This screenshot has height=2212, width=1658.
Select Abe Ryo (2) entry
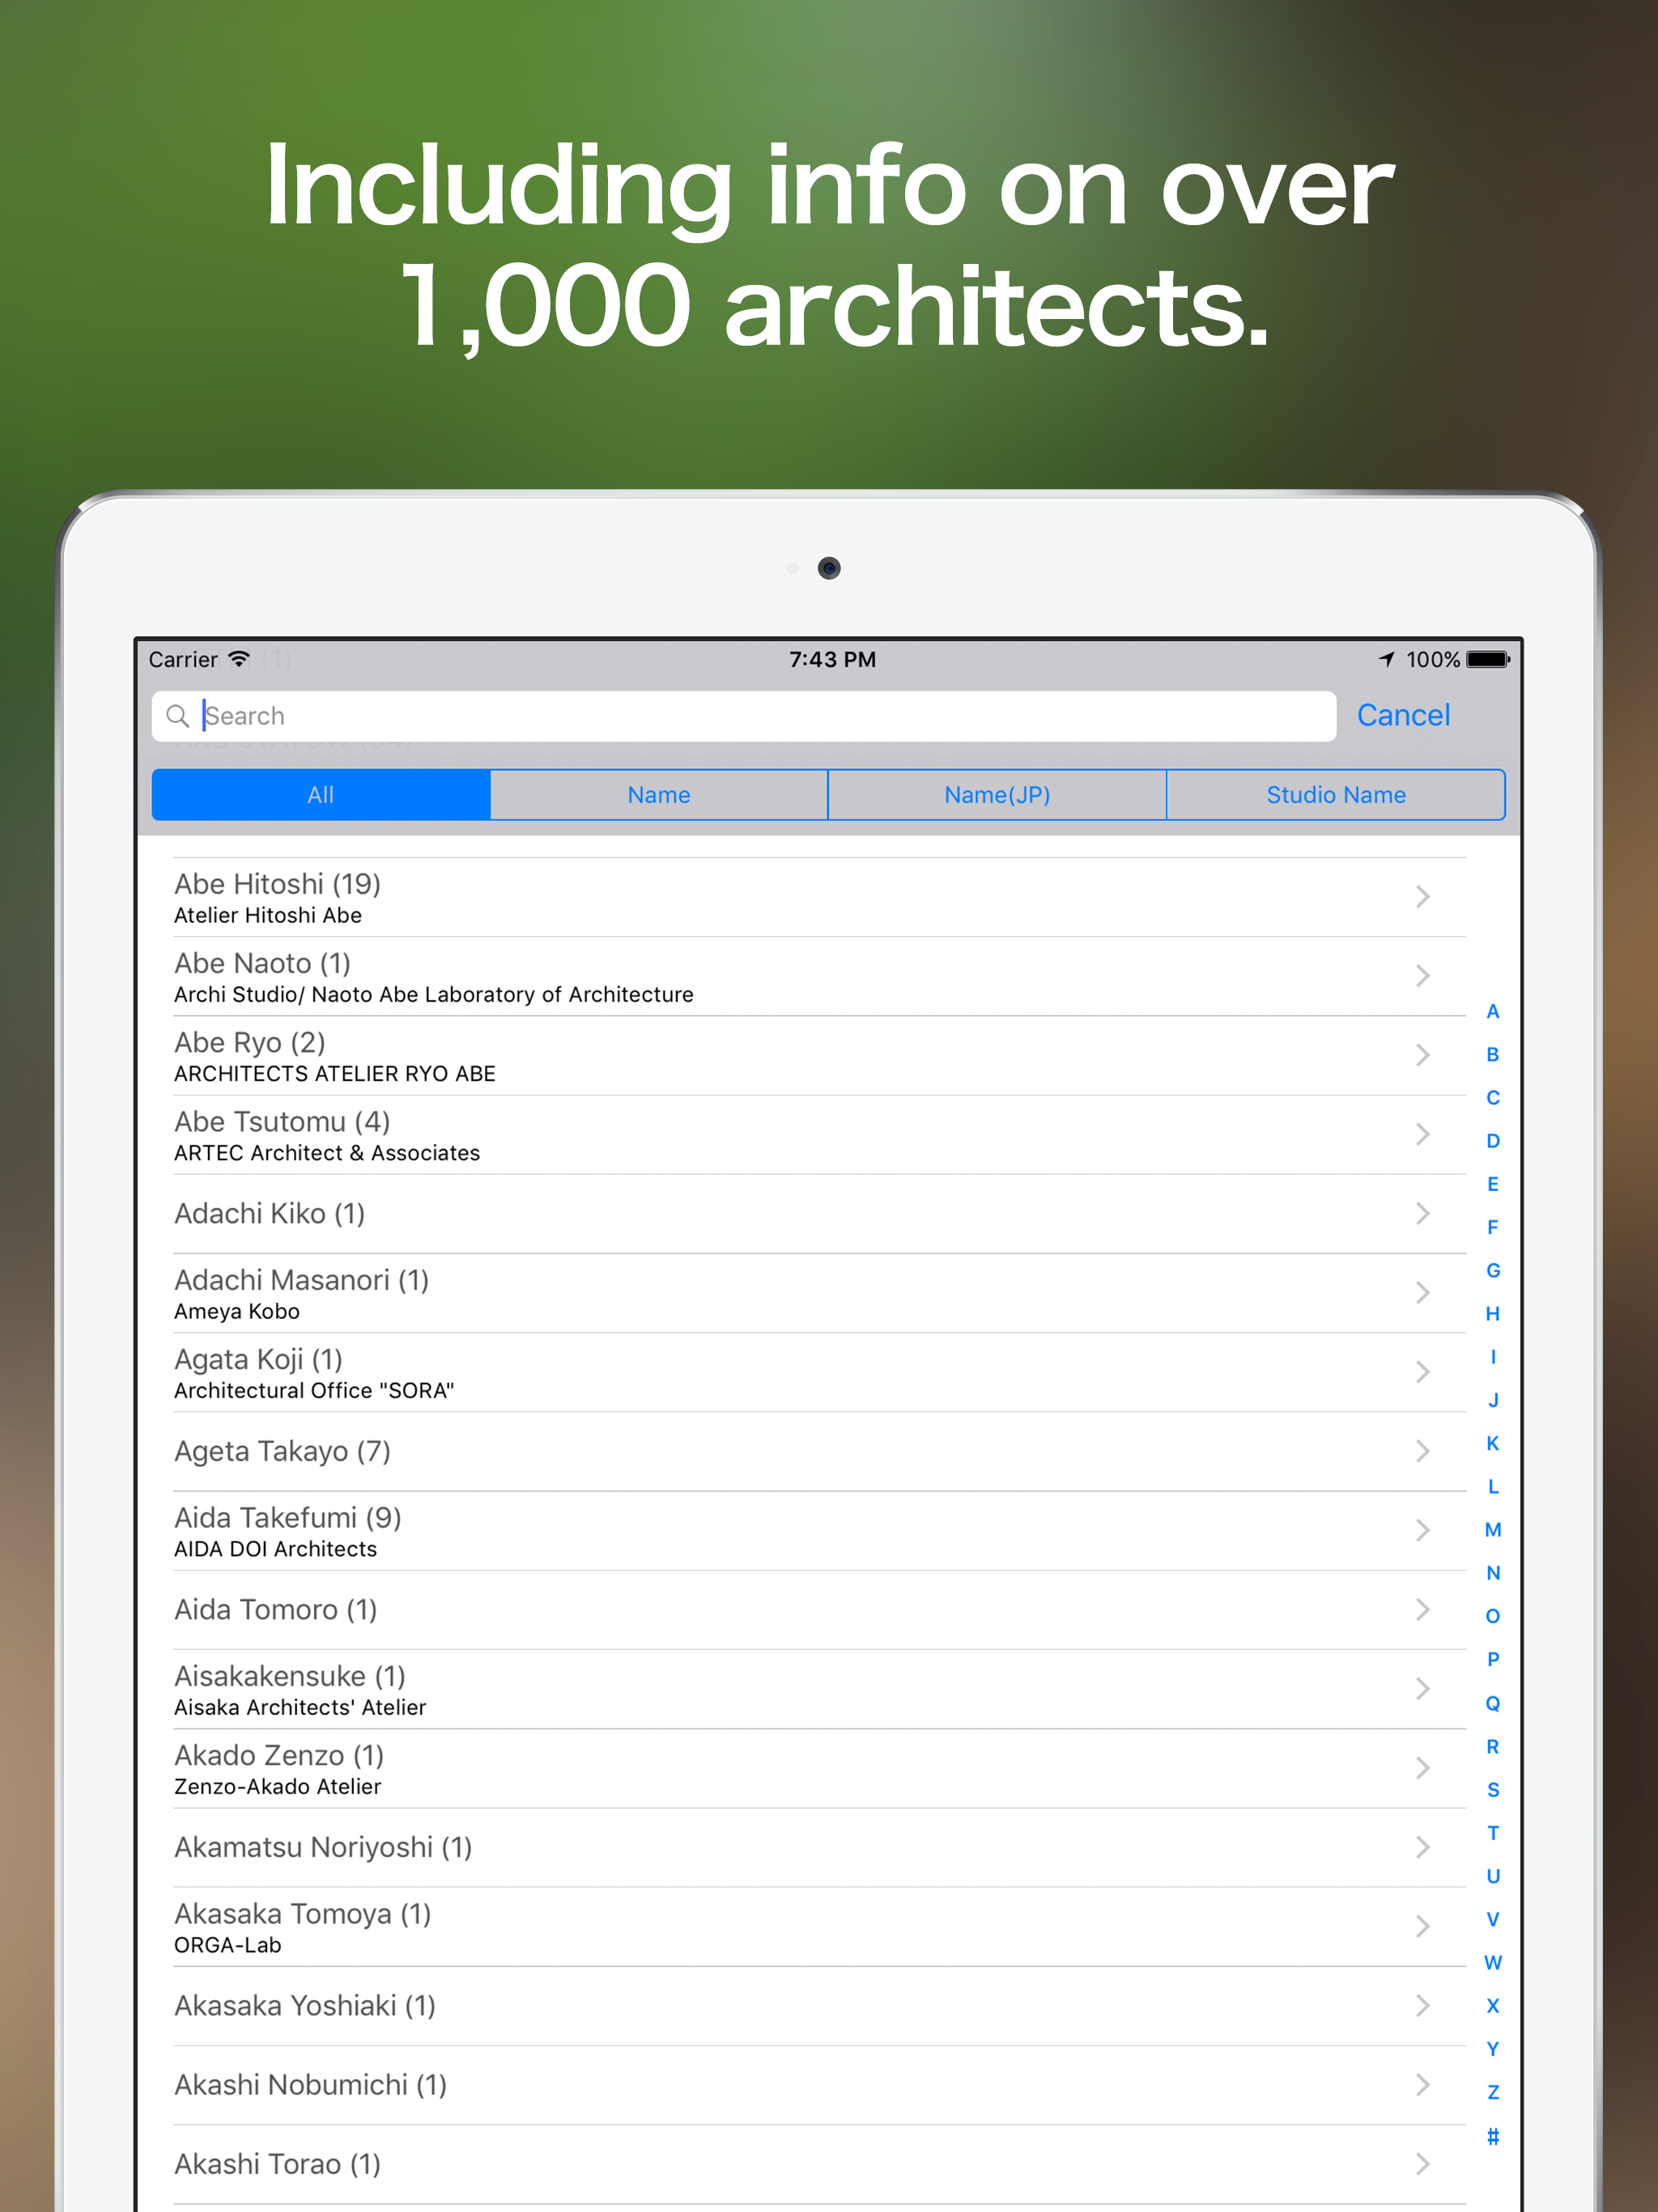tap(820, 1055)
